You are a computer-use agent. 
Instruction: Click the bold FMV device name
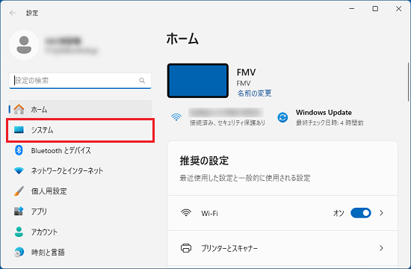point(246,72)
